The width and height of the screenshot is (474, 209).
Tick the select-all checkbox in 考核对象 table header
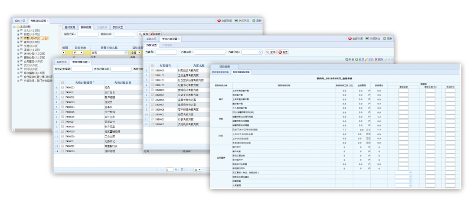pyautogui.click(x=62, y=82)
